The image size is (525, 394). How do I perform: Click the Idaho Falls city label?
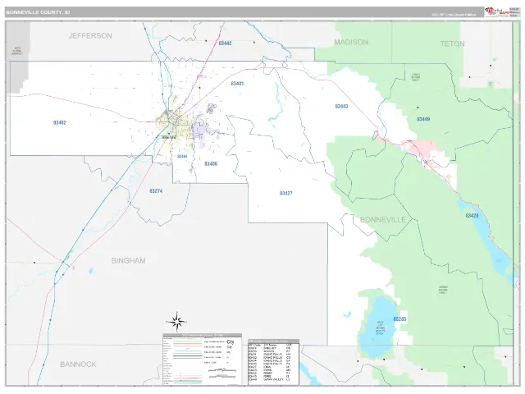[x=168, y=137]
